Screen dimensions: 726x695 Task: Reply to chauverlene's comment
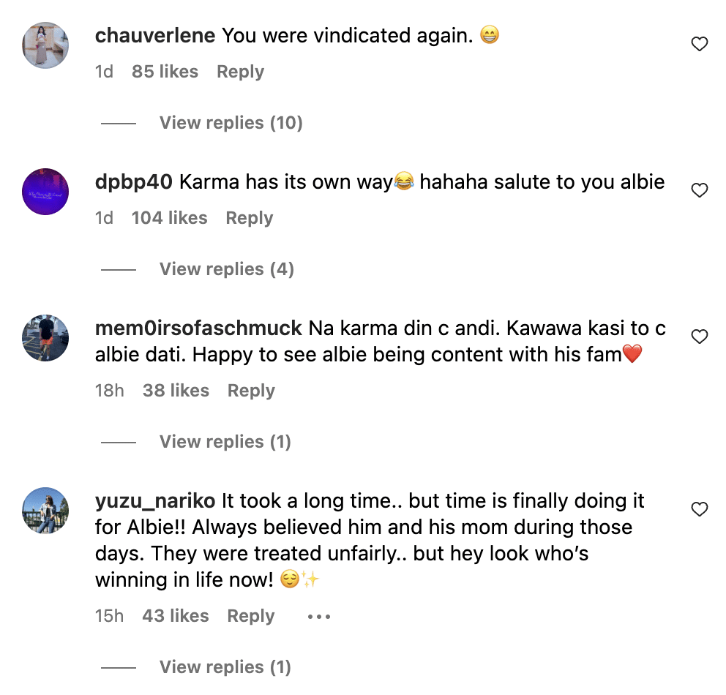click(240, 72)
